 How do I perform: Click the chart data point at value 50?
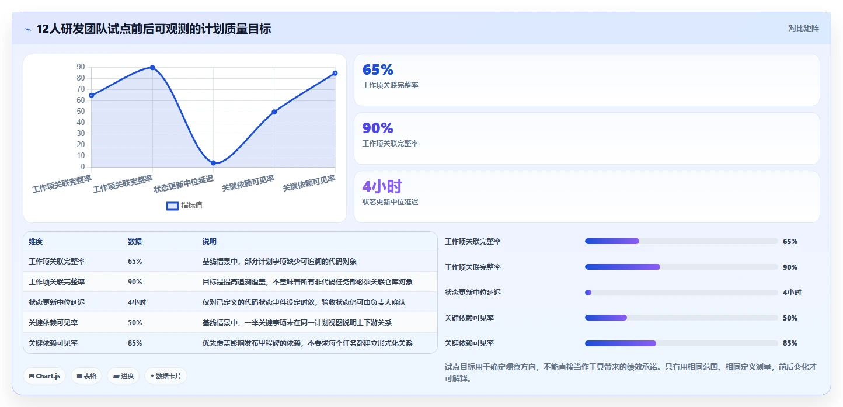point(274,112)
